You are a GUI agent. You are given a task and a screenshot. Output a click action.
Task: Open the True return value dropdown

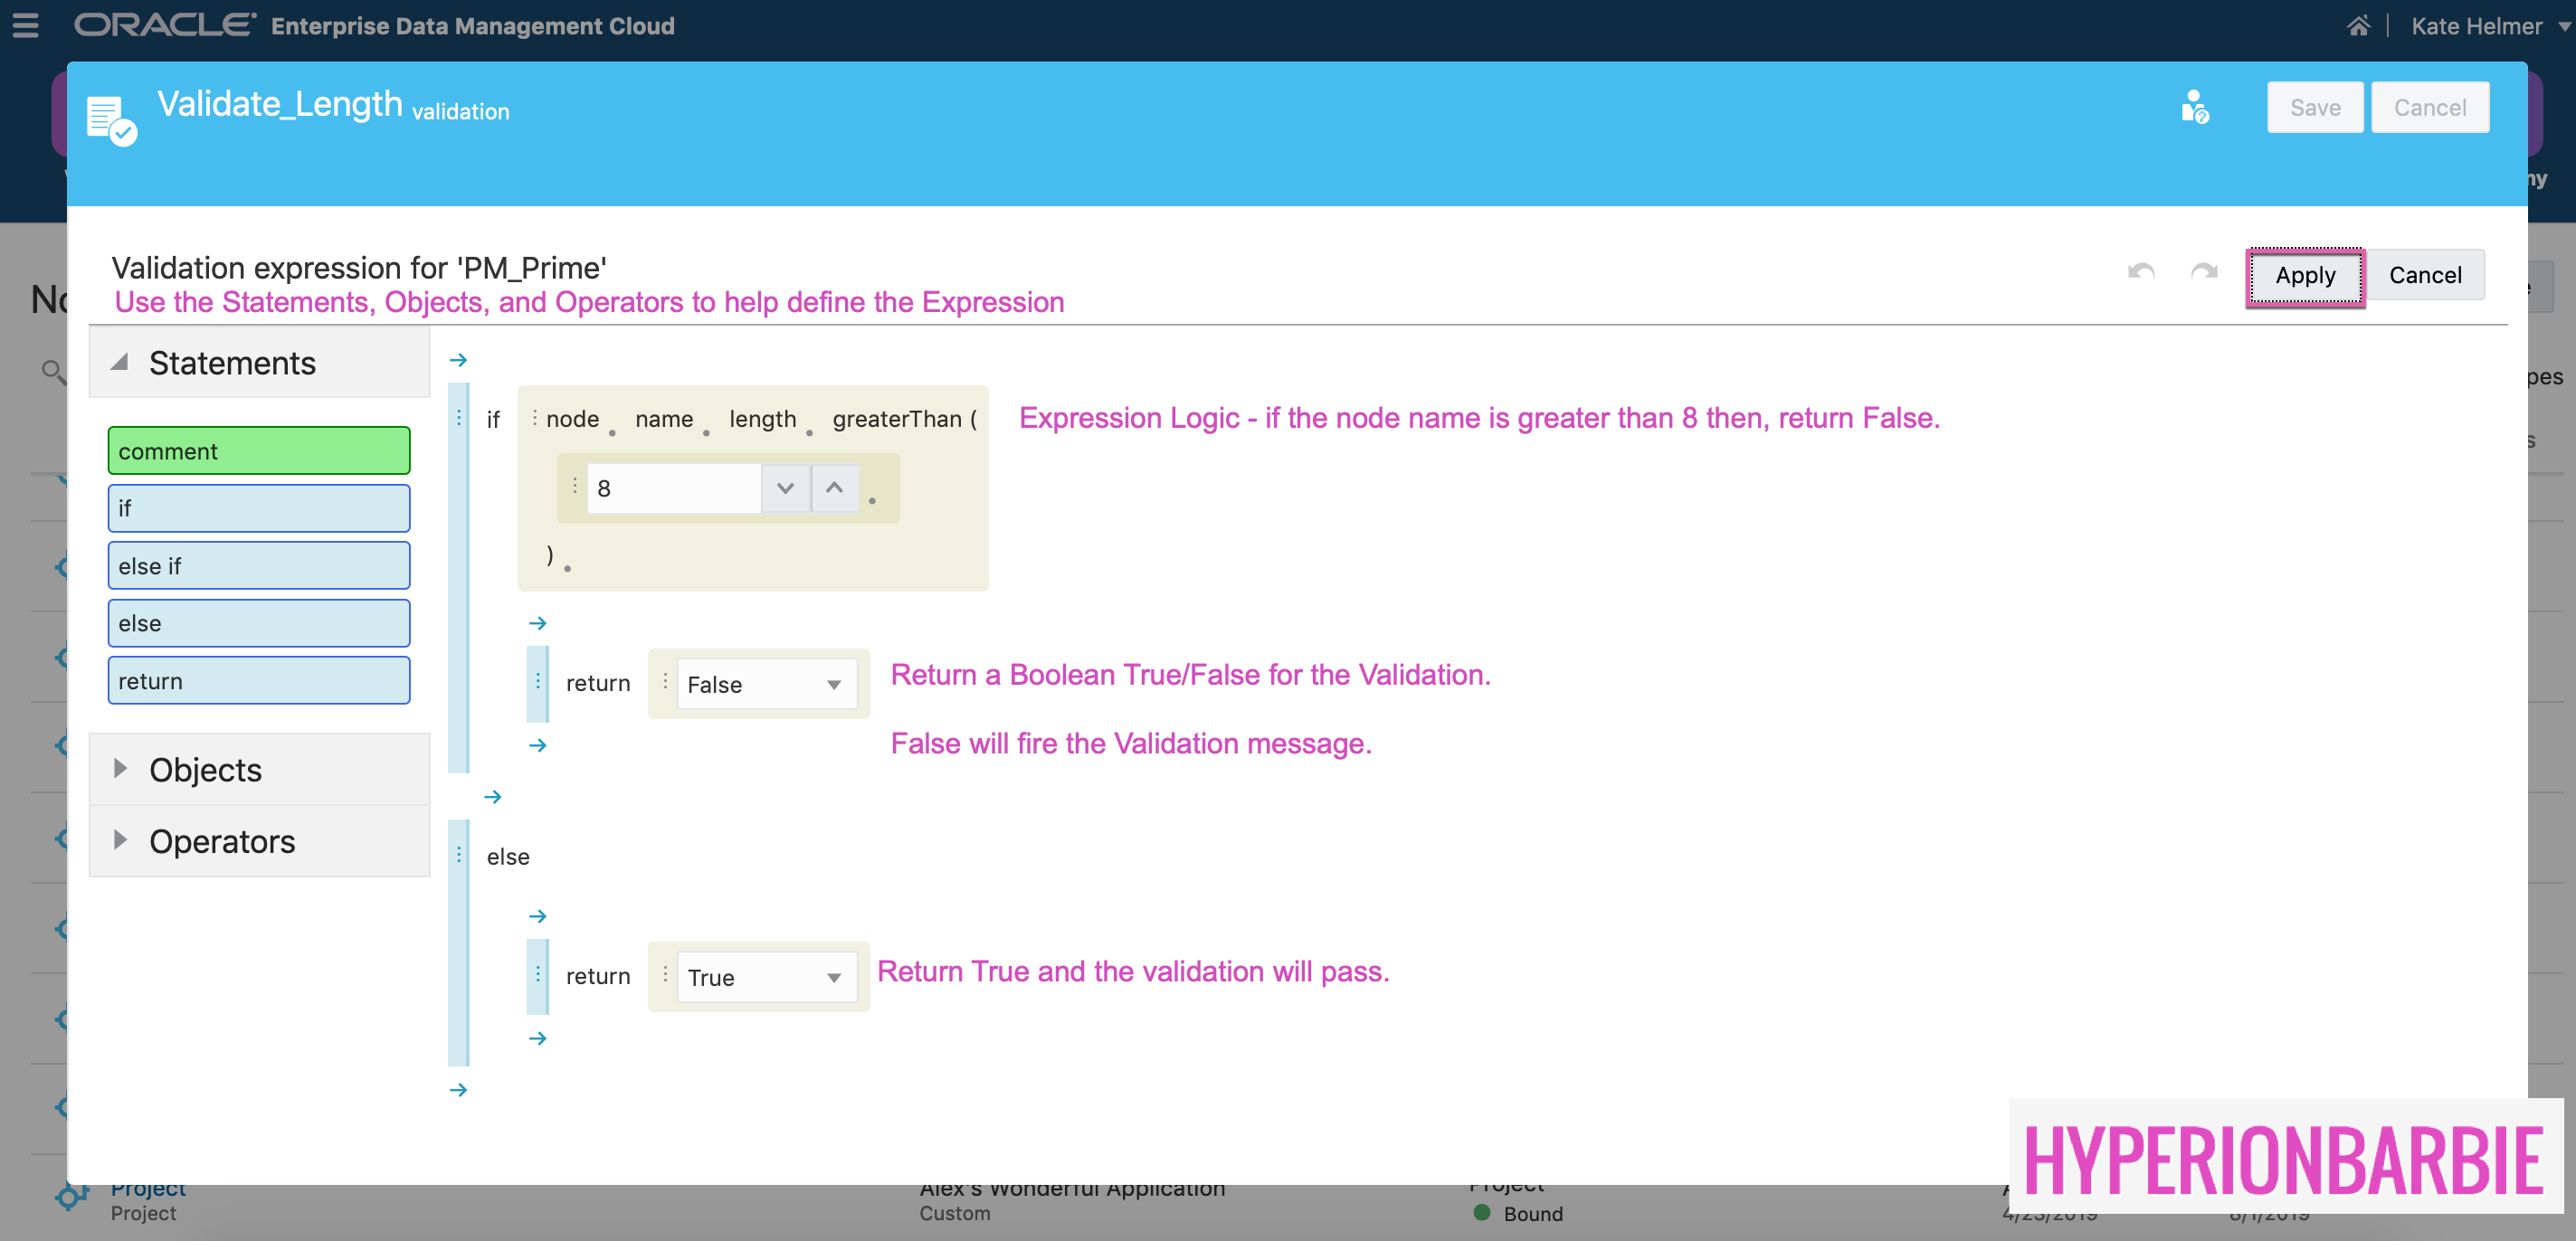tap(834, 977)
